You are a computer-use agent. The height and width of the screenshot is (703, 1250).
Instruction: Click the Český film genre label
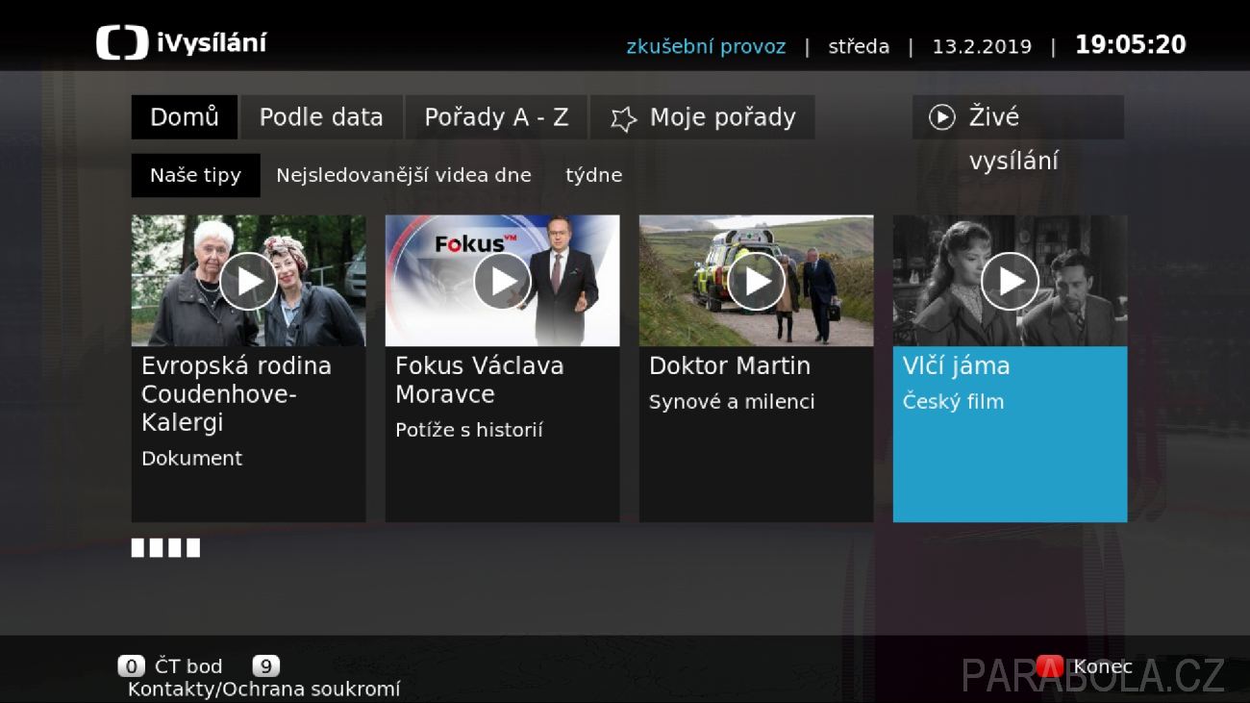pyautogui.click(x=953, y=402)
